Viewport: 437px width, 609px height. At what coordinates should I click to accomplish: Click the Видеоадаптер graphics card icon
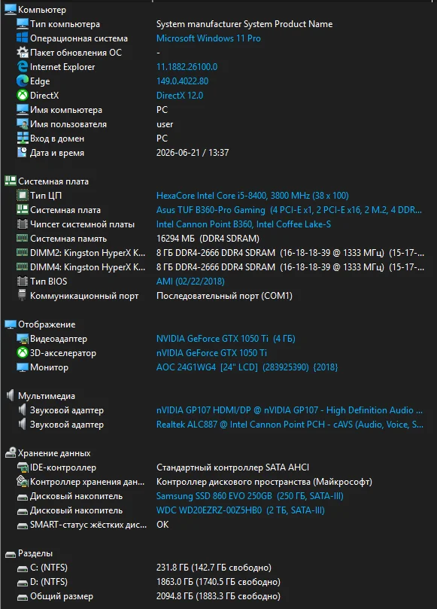point(22,339)
